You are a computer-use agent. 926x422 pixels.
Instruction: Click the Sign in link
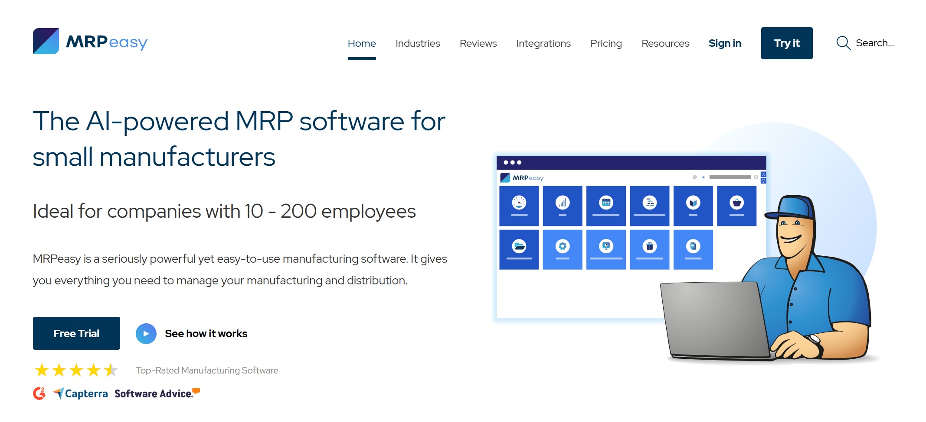pyautogui.click(x=724, y=43)
